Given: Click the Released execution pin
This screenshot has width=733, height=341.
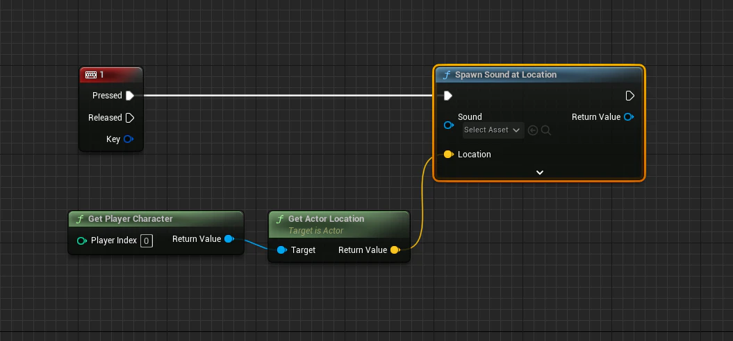Looking at the screenshot, I should coord(130,118).
